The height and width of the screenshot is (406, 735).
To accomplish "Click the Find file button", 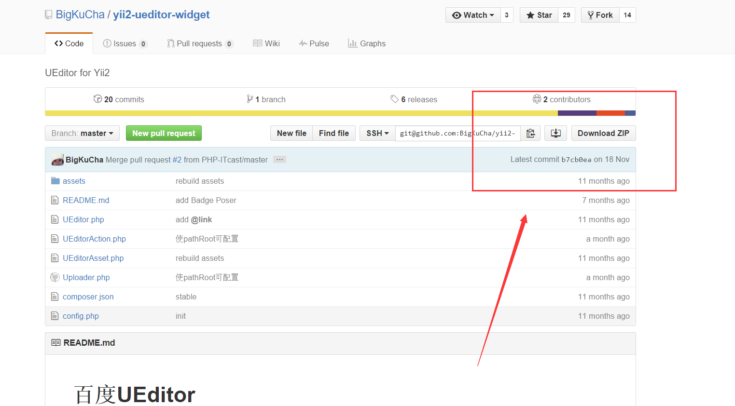I will tap(334, 133).
